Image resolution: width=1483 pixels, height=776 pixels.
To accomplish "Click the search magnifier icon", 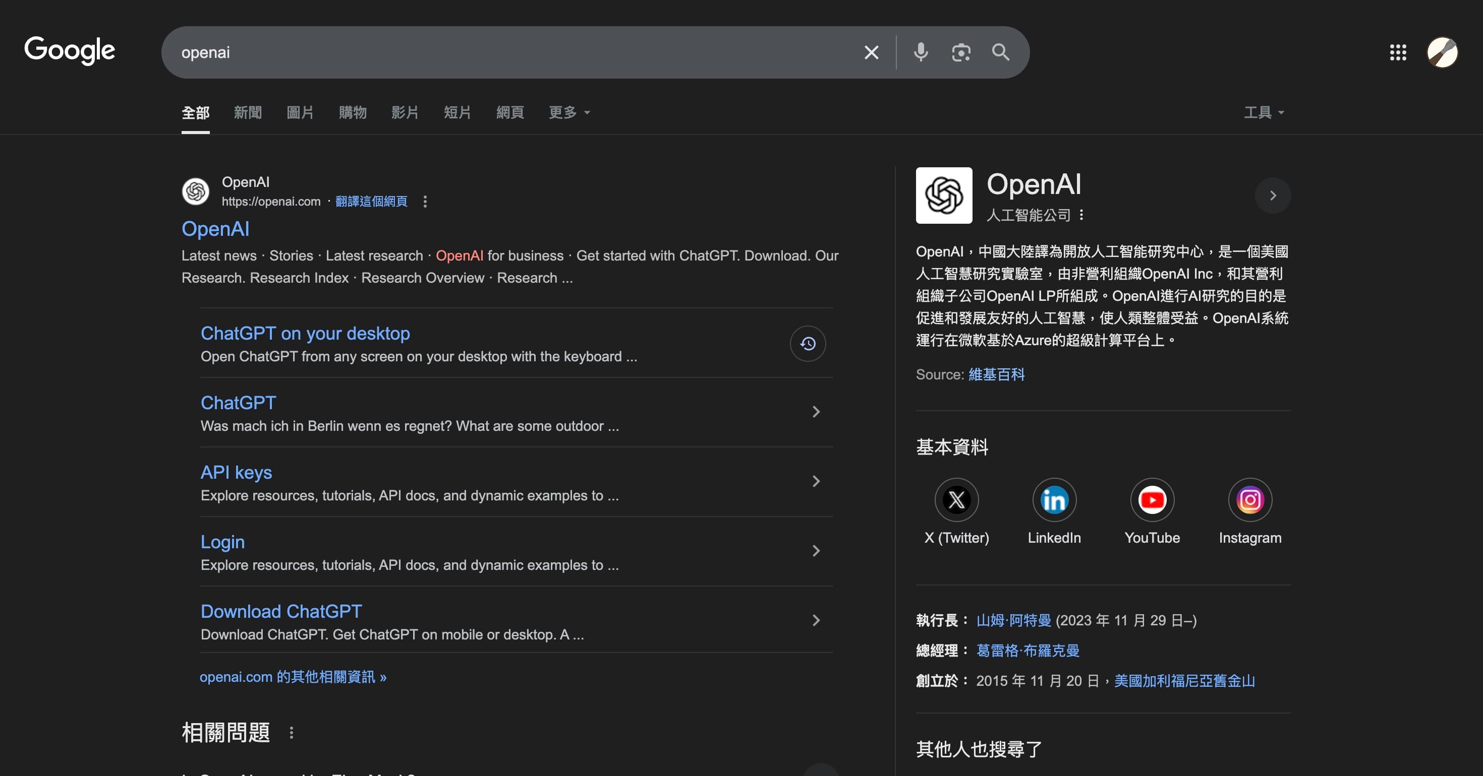I will [x=1001, y=52].
